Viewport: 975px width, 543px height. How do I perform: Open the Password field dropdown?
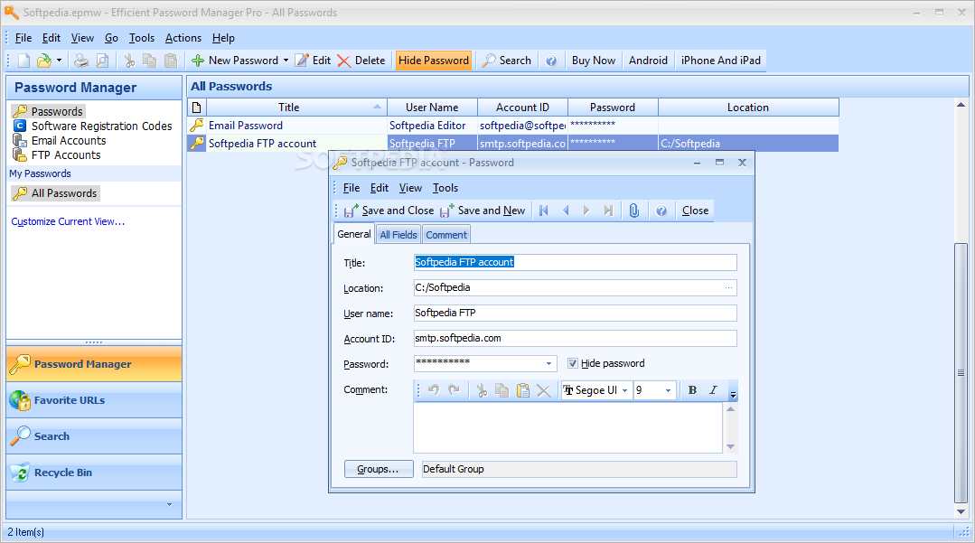[548, 363]
